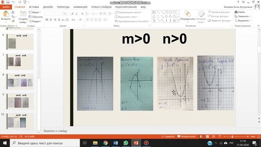This screenshot has width=261, height=147.
Task: Switch to Reading view in status bar
Action: [x=214, y=136]
